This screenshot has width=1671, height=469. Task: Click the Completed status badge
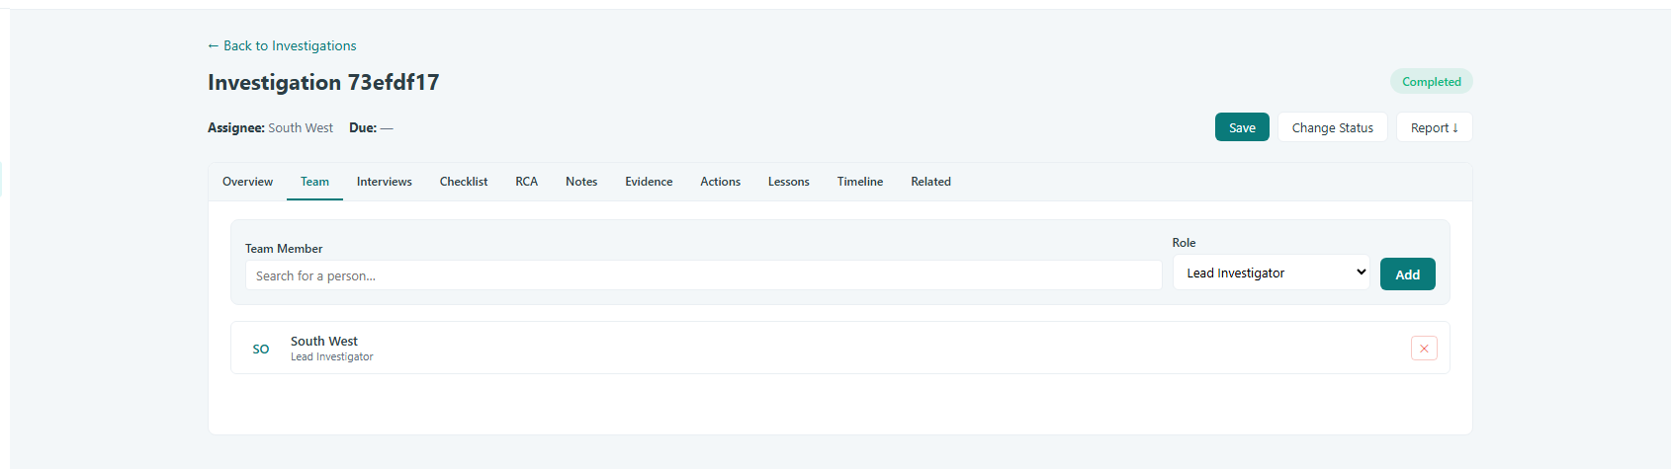coord(1431,82)
